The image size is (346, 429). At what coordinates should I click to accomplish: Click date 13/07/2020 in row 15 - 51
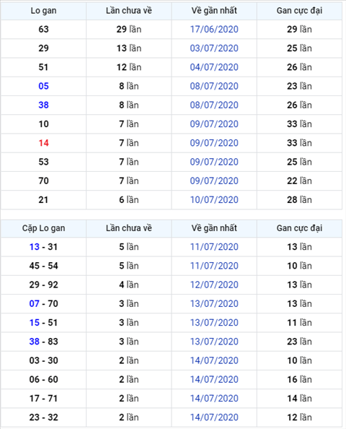(214, 323)
